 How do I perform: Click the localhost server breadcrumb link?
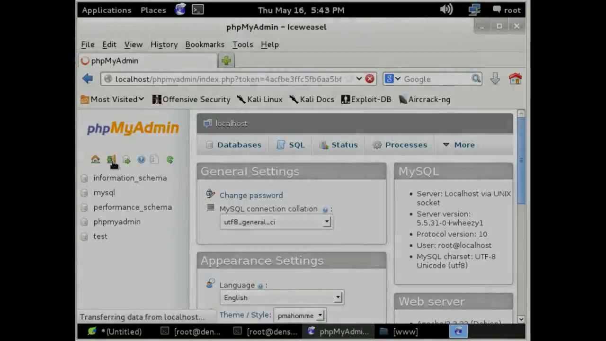[x=231, y=124]
